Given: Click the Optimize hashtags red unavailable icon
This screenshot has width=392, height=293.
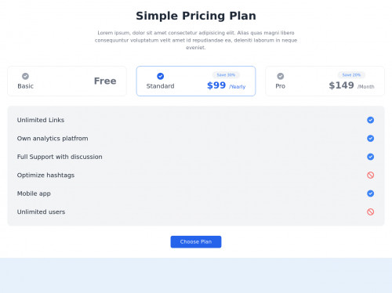Looking at the screenshot, I should pos(370,175).
